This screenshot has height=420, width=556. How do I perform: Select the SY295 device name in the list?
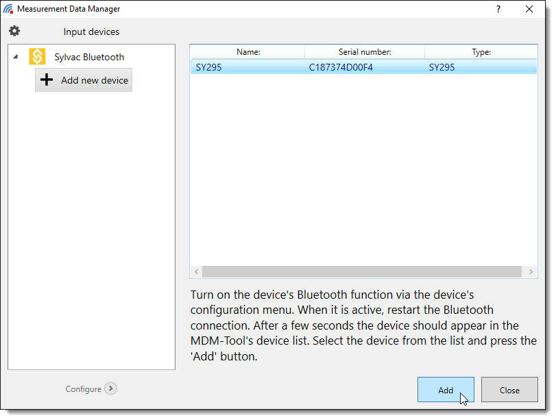(x=208, y=67)
